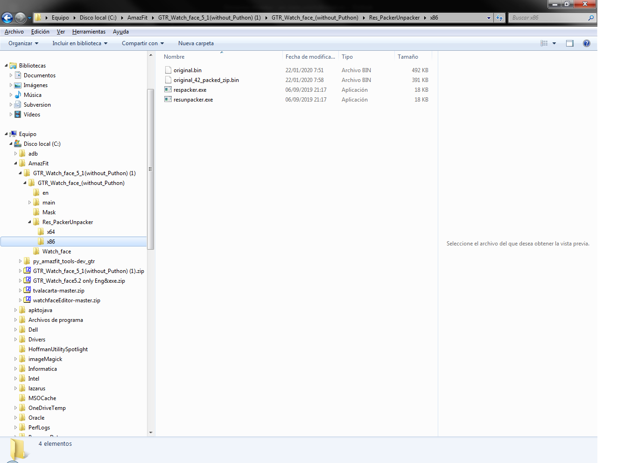Click the Bibliotecas library icon
This screenshot has height=463, width=631.
[x=13, y=66]
